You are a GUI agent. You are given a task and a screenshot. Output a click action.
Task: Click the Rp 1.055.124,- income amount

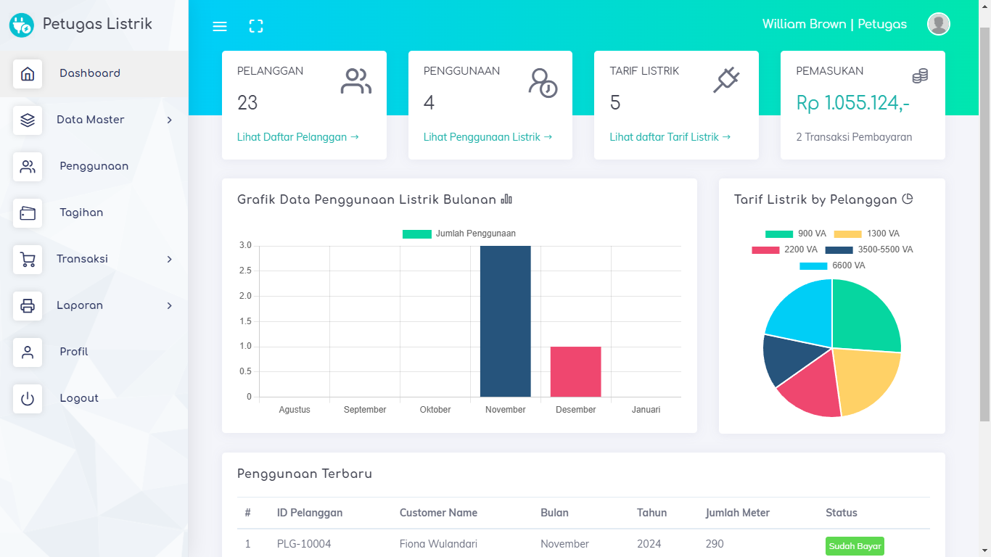[852, 103]
